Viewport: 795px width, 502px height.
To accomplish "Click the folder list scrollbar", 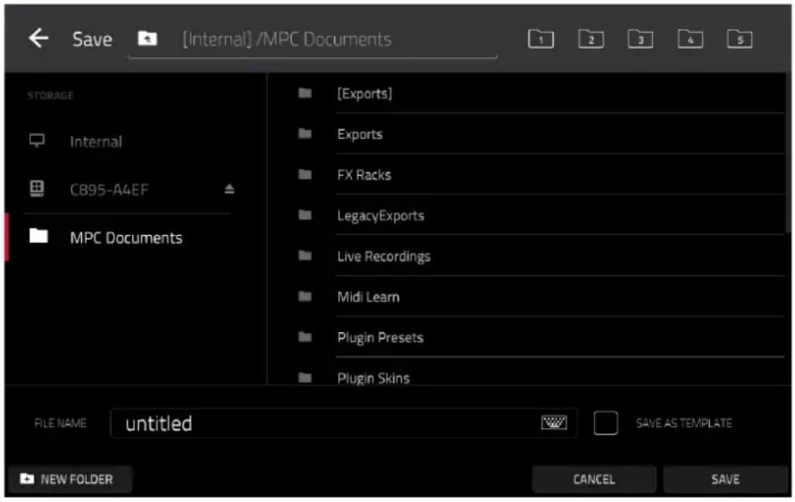I will click(x=788, y=152).
